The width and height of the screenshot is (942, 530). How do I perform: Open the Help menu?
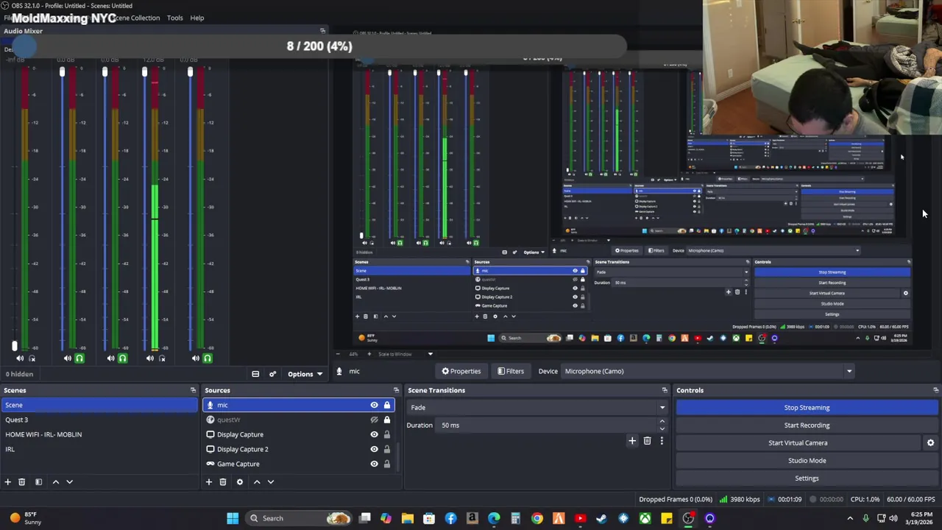point(196,18)
